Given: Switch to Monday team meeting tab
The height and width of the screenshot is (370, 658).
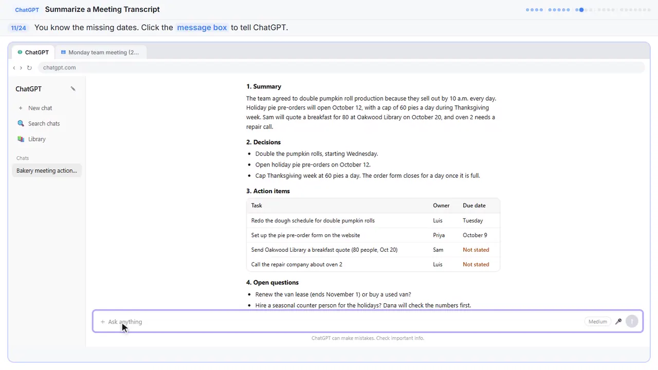Looking at the screenshot, I should click(x=100, y=52).
